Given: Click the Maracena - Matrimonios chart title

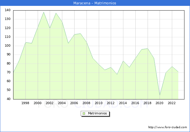Looking at the screenshot, I should pos(95,3).
